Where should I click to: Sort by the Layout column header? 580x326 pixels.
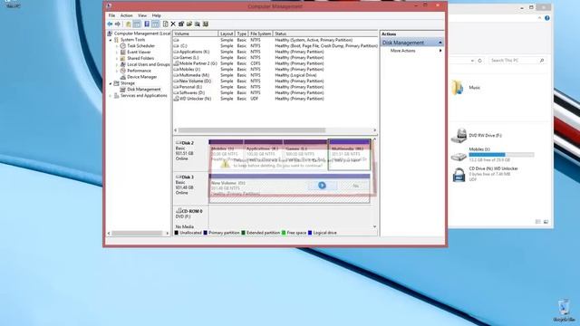[x=227, y=34]
